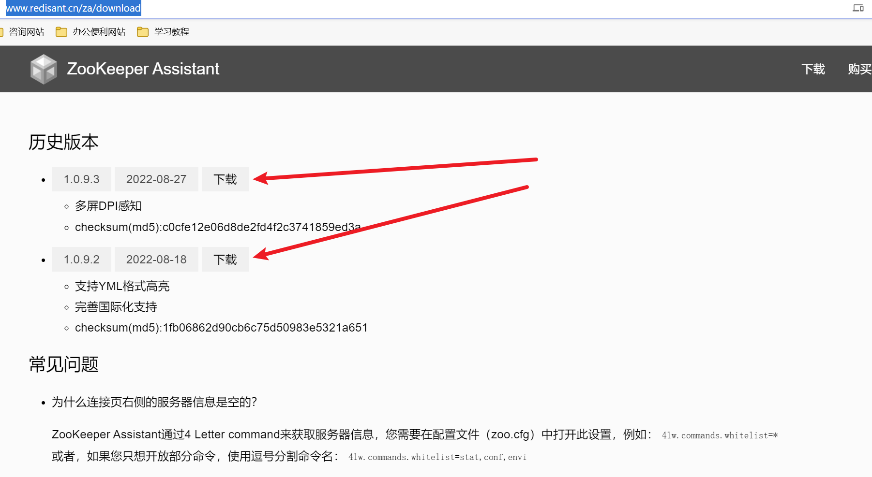Click the ZooKeeper Assistant site title
The image size is (872, 477).
pos(143,69)
